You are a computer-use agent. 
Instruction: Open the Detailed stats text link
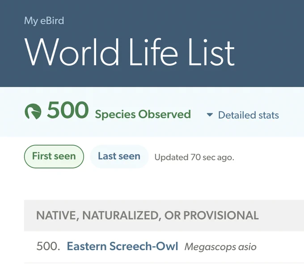tap(249, 115)
